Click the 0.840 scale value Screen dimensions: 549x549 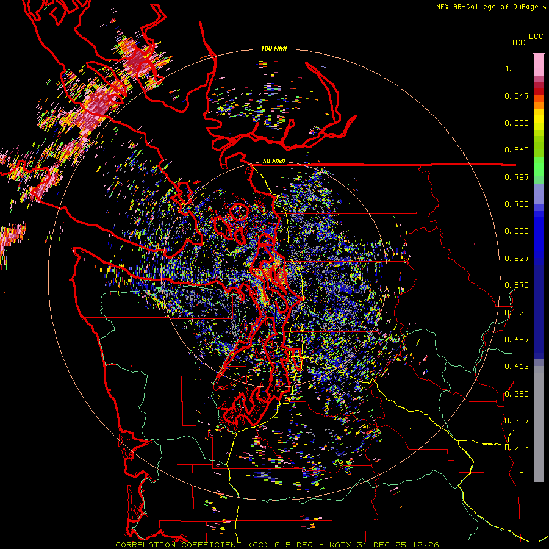point(517,150)
